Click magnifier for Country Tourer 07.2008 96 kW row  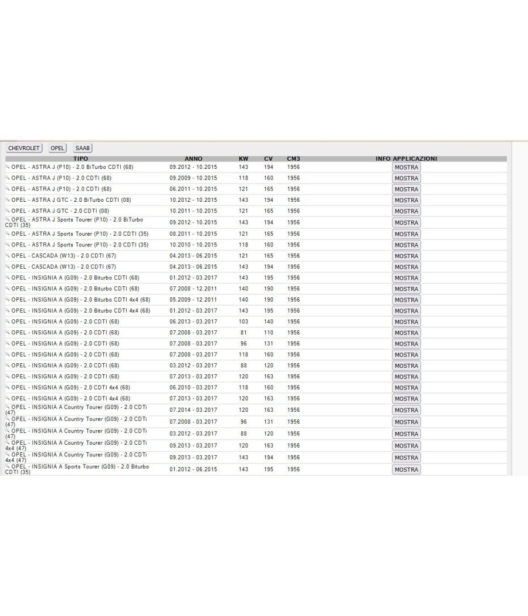[x=8, y=419]
